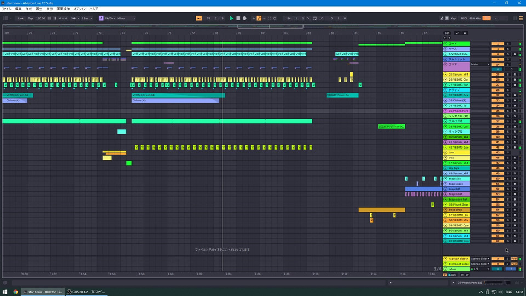The height and width of the screenshot is (296, 526).
Task: Open the Minor scale dropdown
Action: tap(125, 18)
